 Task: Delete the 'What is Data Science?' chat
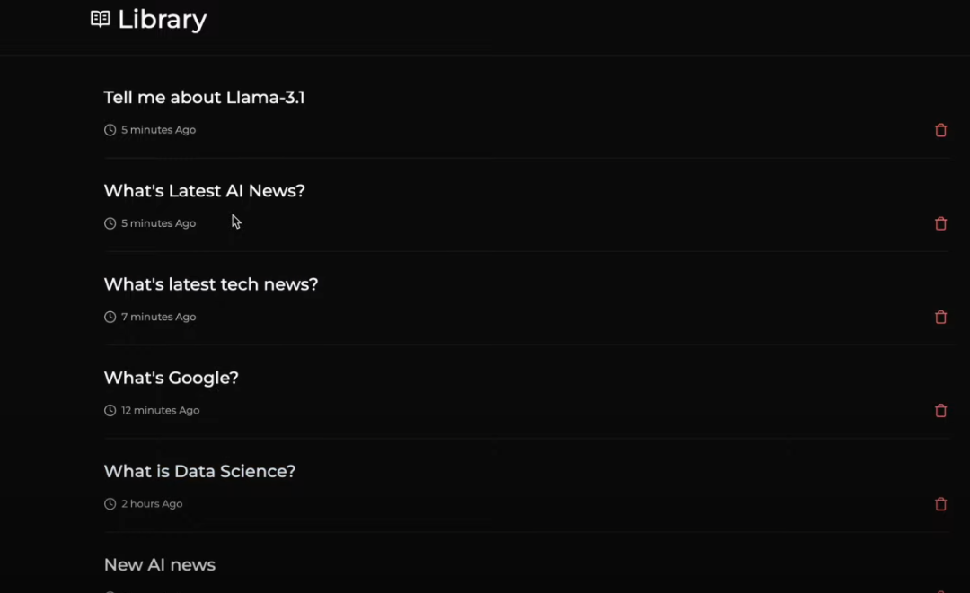940,504
